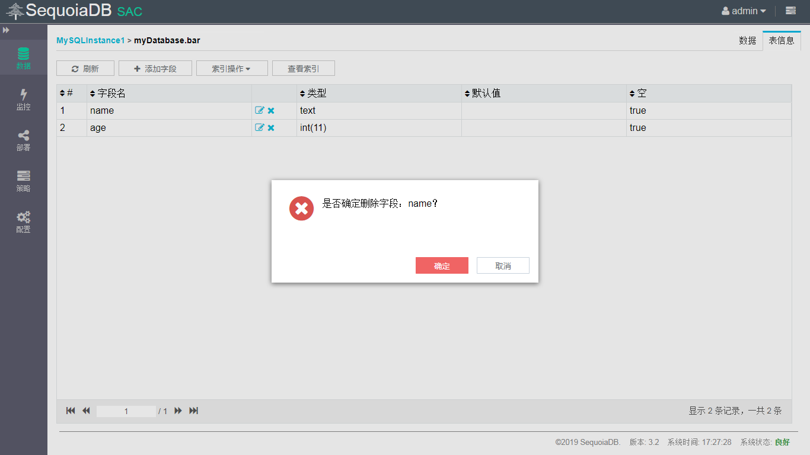This screenshot has height=455, width=810.
Task: Switch to the 数据 tab
Action: (x=747, y=41)
